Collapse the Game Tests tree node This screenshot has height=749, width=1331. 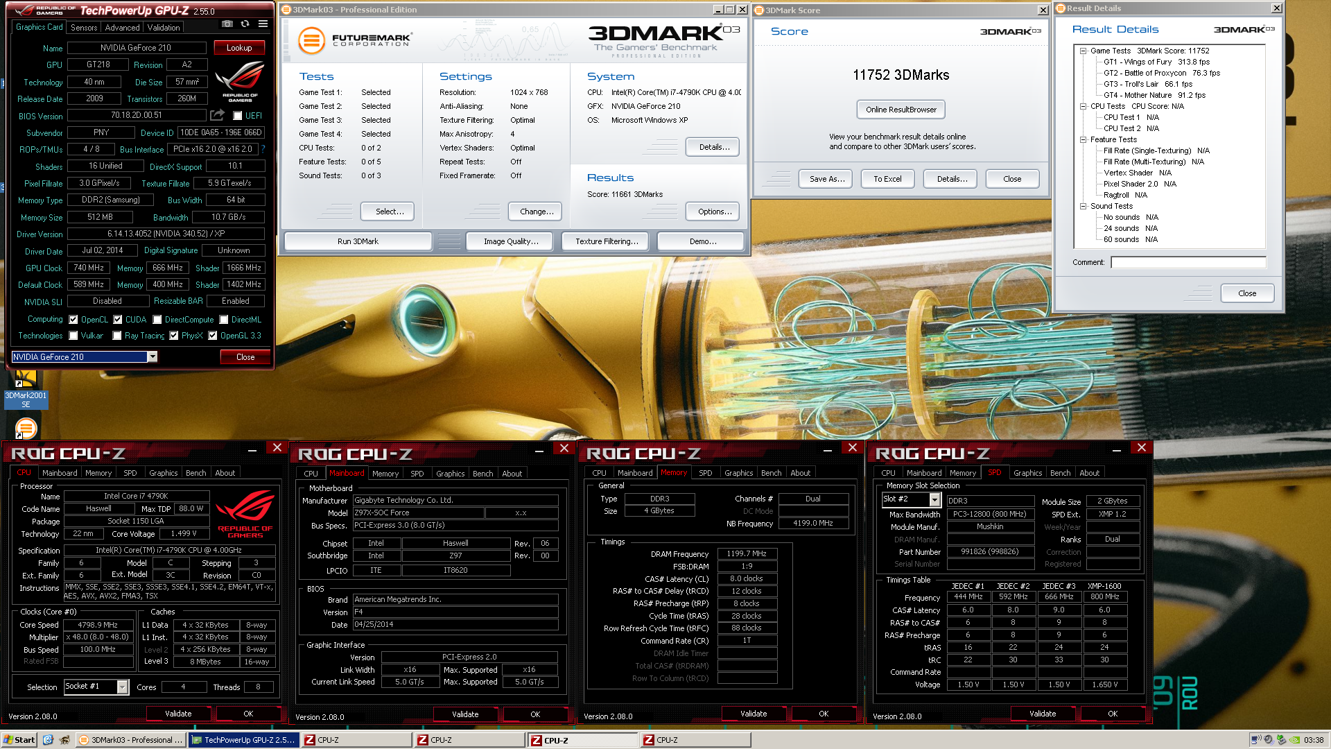click(x=1083, y=51)
